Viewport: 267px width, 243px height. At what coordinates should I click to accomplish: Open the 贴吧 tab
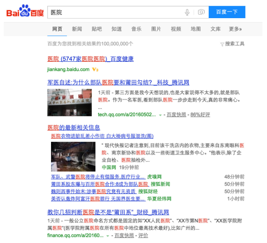tap(96, 29)
